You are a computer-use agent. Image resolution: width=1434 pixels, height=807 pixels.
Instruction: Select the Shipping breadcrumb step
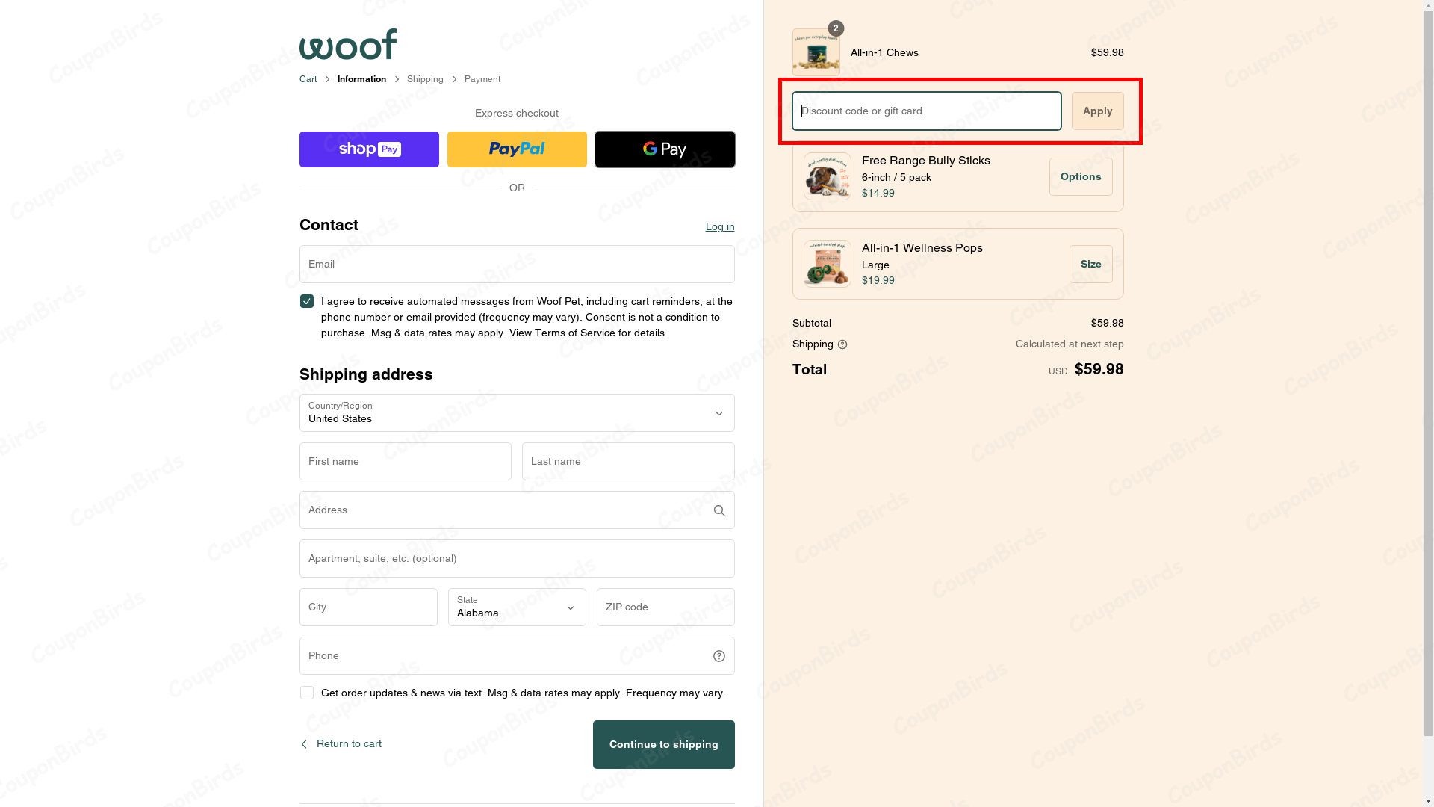[x=425, y=79]
